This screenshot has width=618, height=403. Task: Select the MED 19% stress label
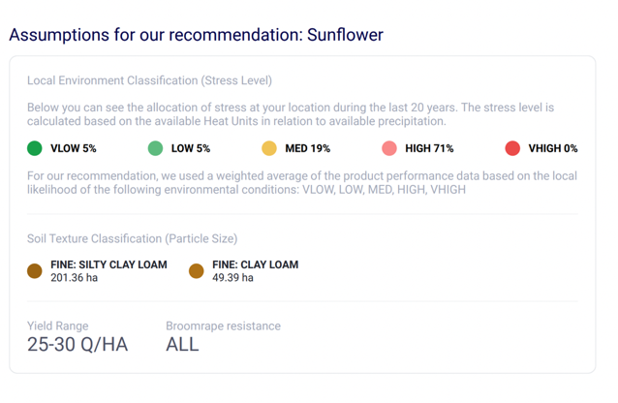point(308,148)
